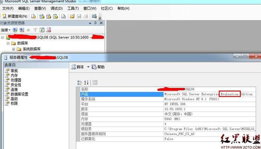This screenshot has height=149, width=261.
Task: Click the Chinese_PRC_CI_AS collation value
Action: (179, 134)
